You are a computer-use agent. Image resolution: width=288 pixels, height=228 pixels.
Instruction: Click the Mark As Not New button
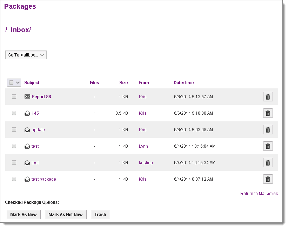coord(66,214)
